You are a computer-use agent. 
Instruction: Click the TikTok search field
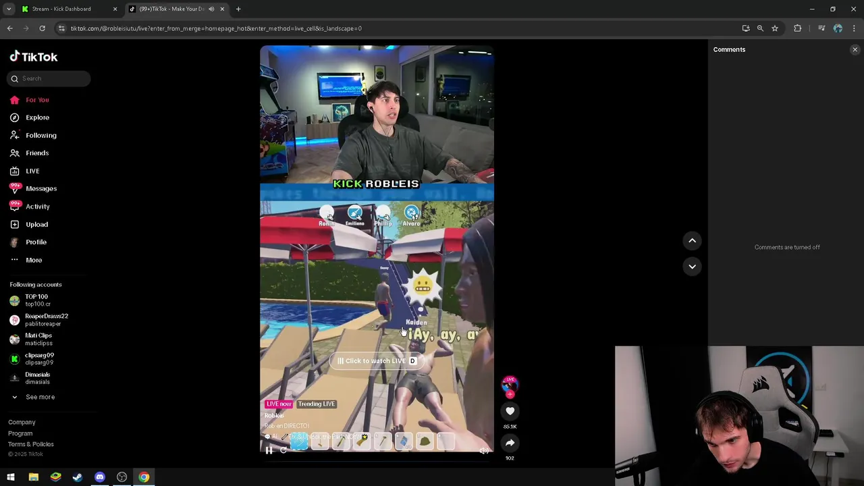[x=49, y=78]
